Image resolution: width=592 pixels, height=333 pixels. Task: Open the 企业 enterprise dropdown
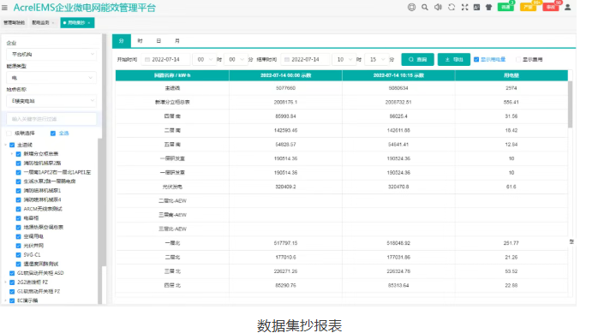[x=51, y=54]
